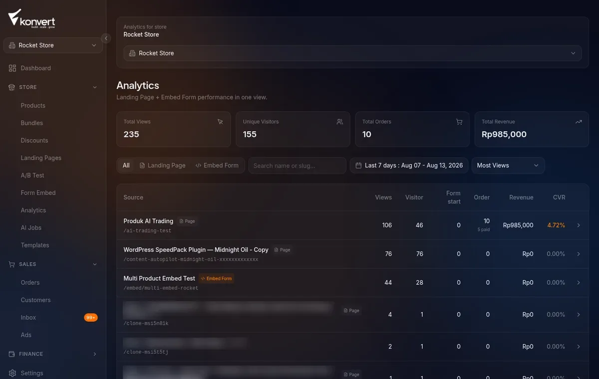Click the Konvert logo
Viewport: 599px width, 379px height.
[31, 19]
